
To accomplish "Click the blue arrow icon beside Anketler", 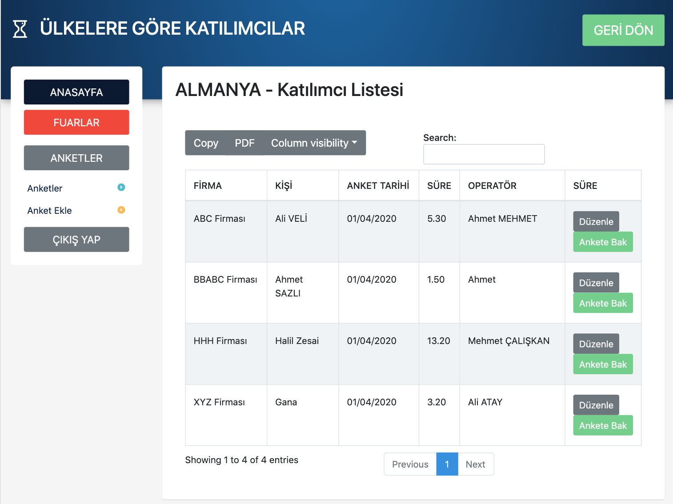I will point(121,188).
